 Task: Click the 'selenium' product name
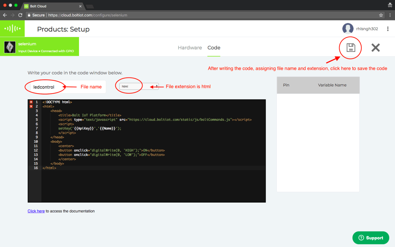click(x=27, y=44)
